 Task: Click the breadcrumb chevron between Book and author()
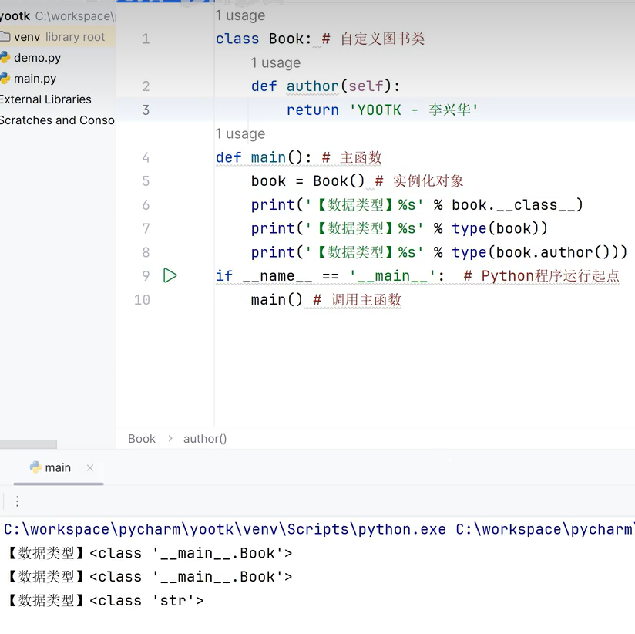[170, 439]
